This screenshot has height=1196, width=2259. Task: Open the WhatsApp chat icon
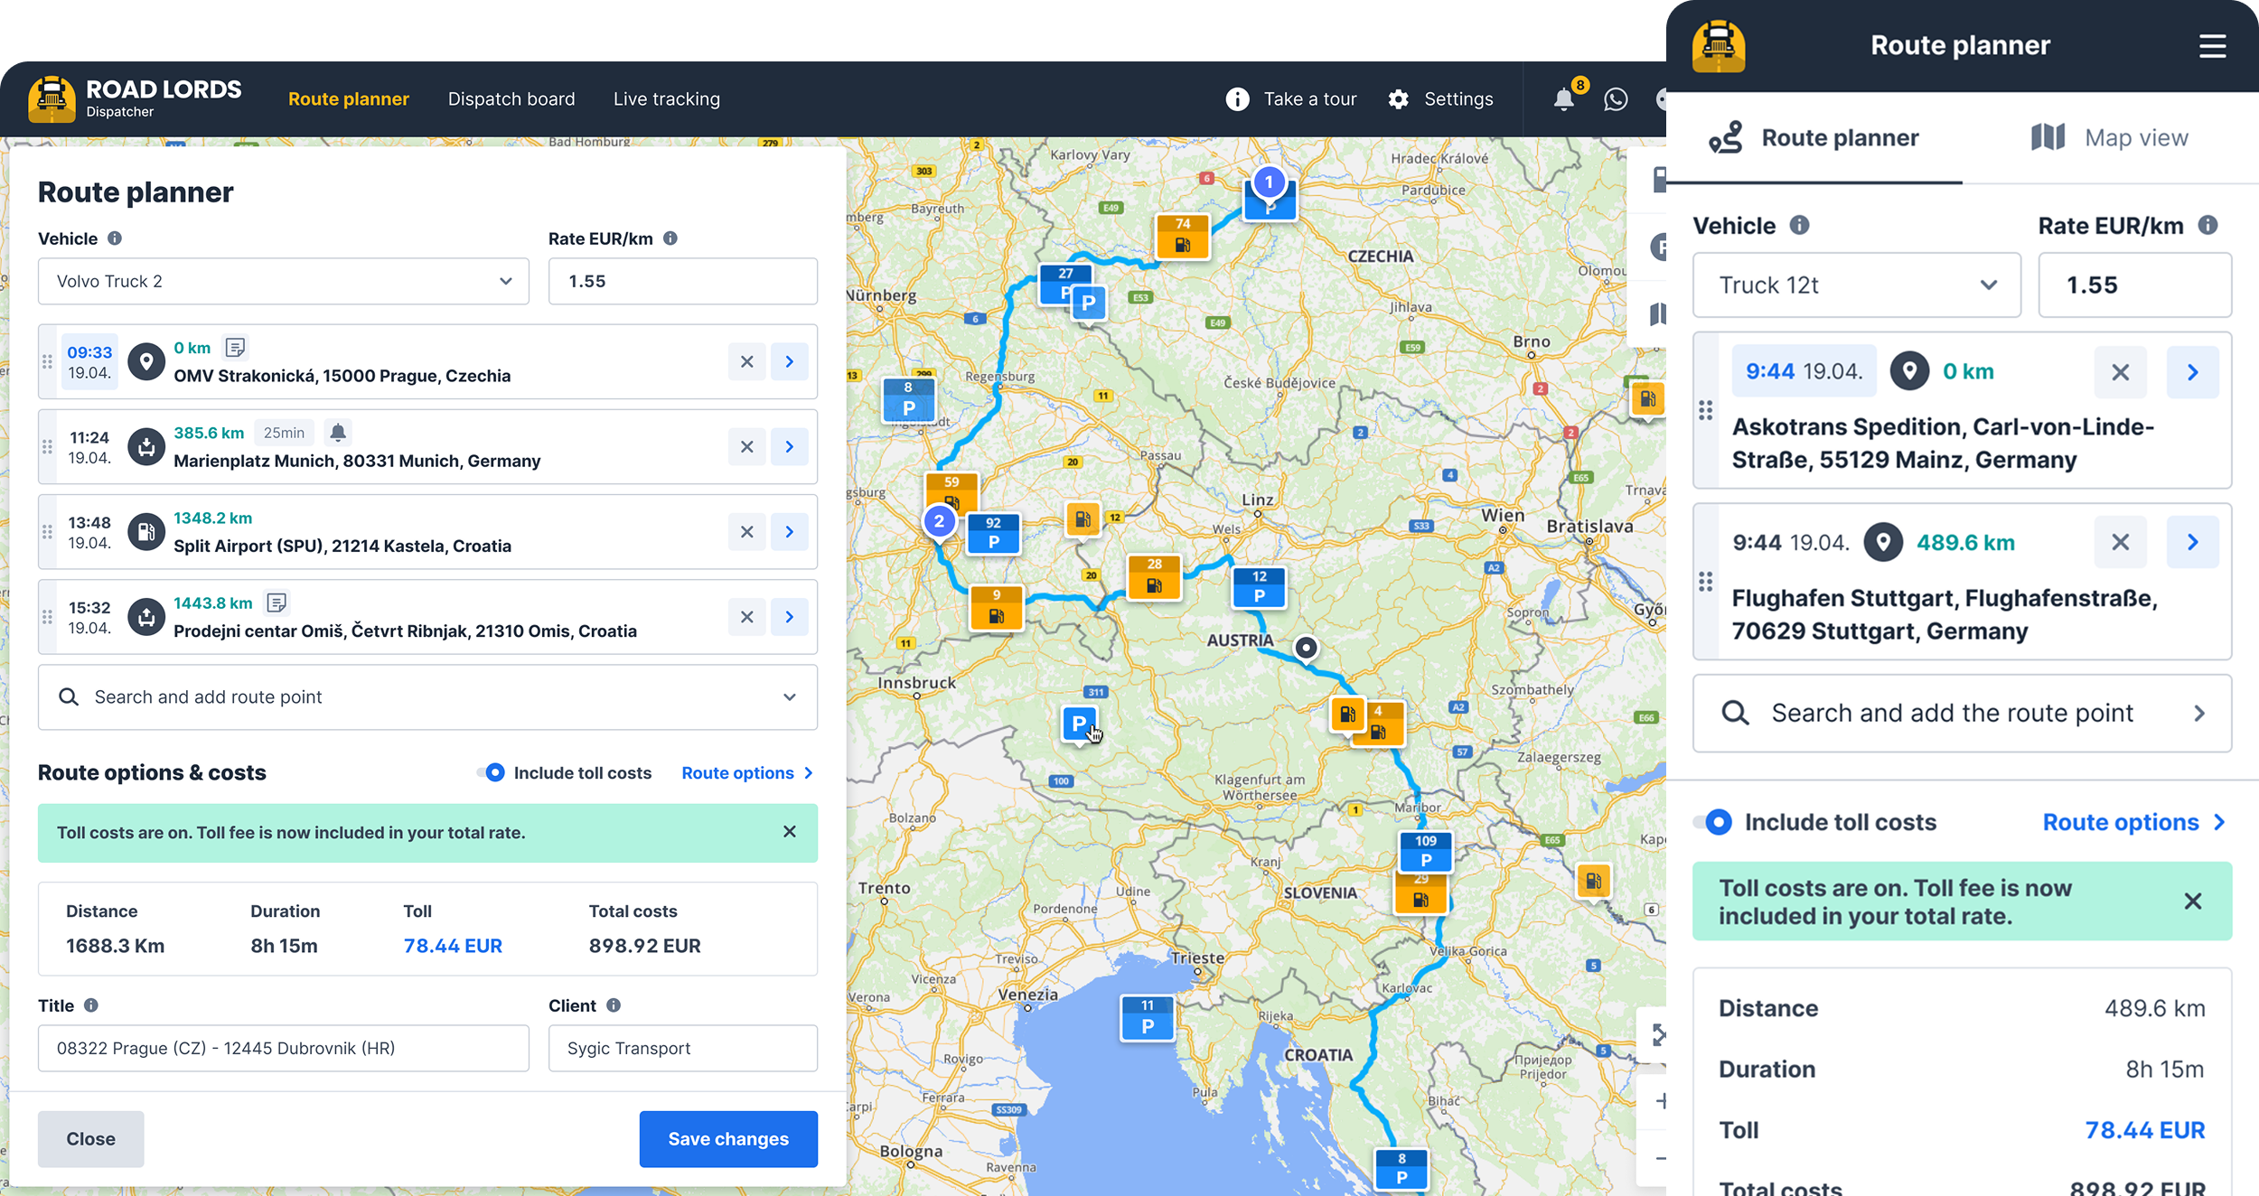1616,99
